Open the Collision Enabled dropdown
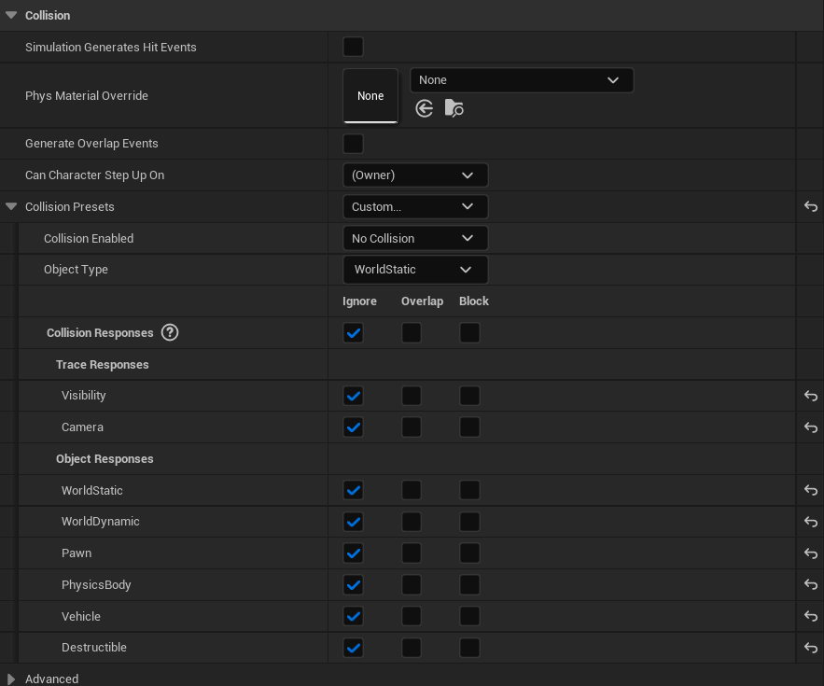The width and height of the screenshot is (824, 686). pos(414,239)
